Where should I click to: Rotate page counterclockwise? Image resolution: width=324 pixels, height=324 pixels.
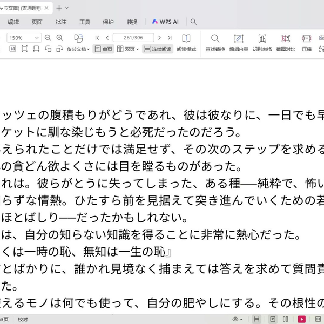[x=48, y=49]
